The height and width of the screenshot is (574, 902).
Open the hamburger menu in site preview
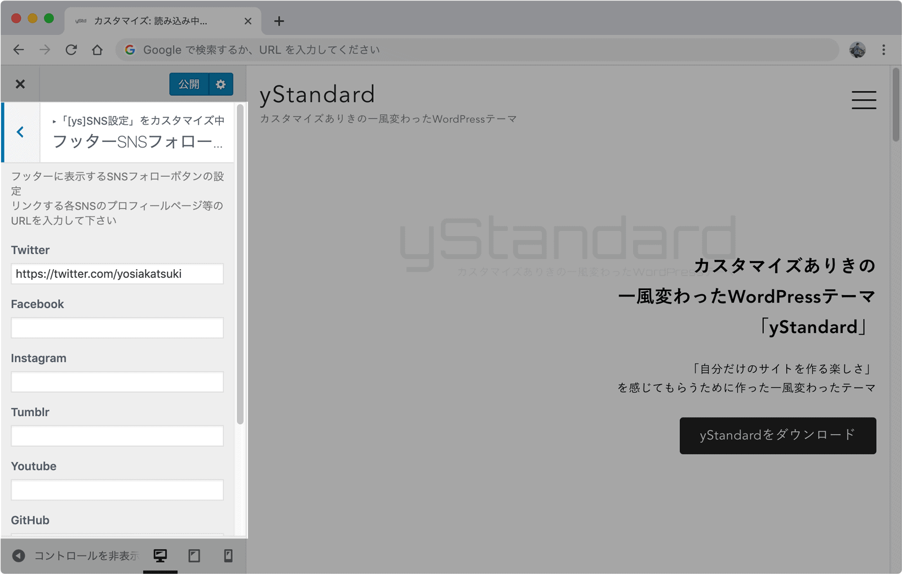(x=864, y=100)
